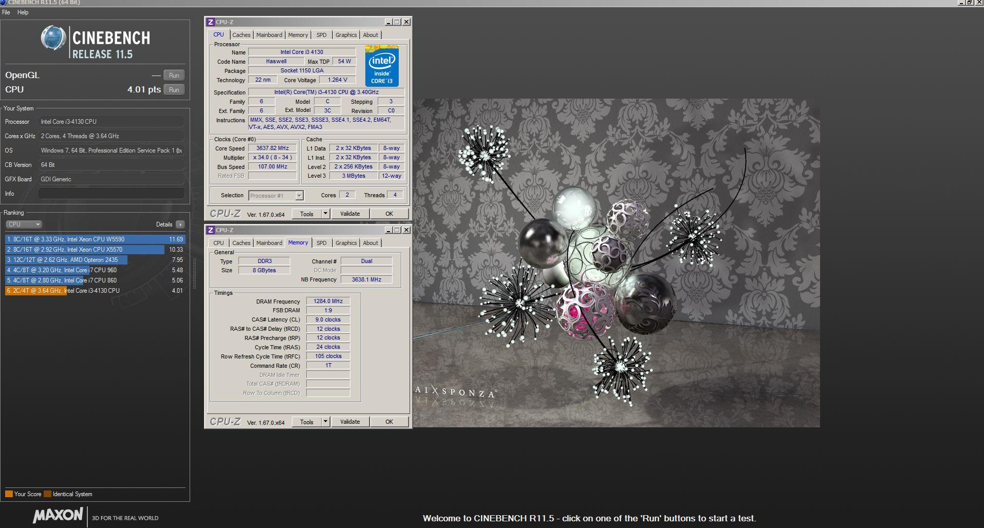Click the DRAM Frequency value 1284.0 MHz
984x528 pixels.
coord(328,301)
